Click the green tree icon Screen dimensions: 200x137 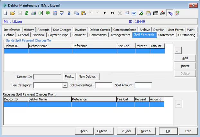pos(48,13)
